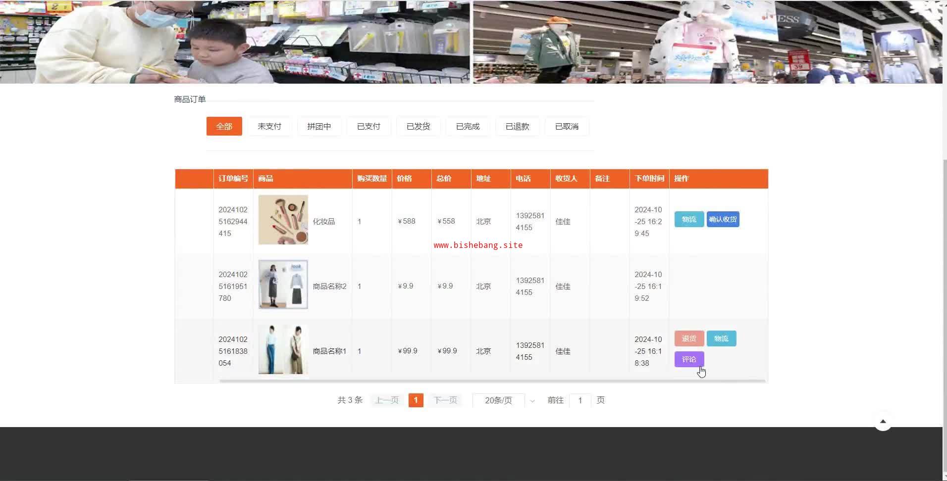Go to next page with 下一页
The image size is (947, 481).
[445, 400]
